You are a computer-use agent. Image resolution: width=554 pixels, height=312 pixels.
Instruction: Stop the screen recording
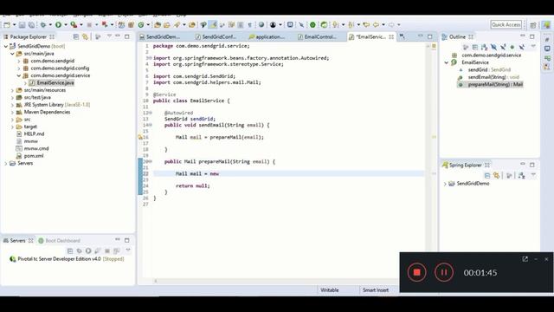coord(417,272)
